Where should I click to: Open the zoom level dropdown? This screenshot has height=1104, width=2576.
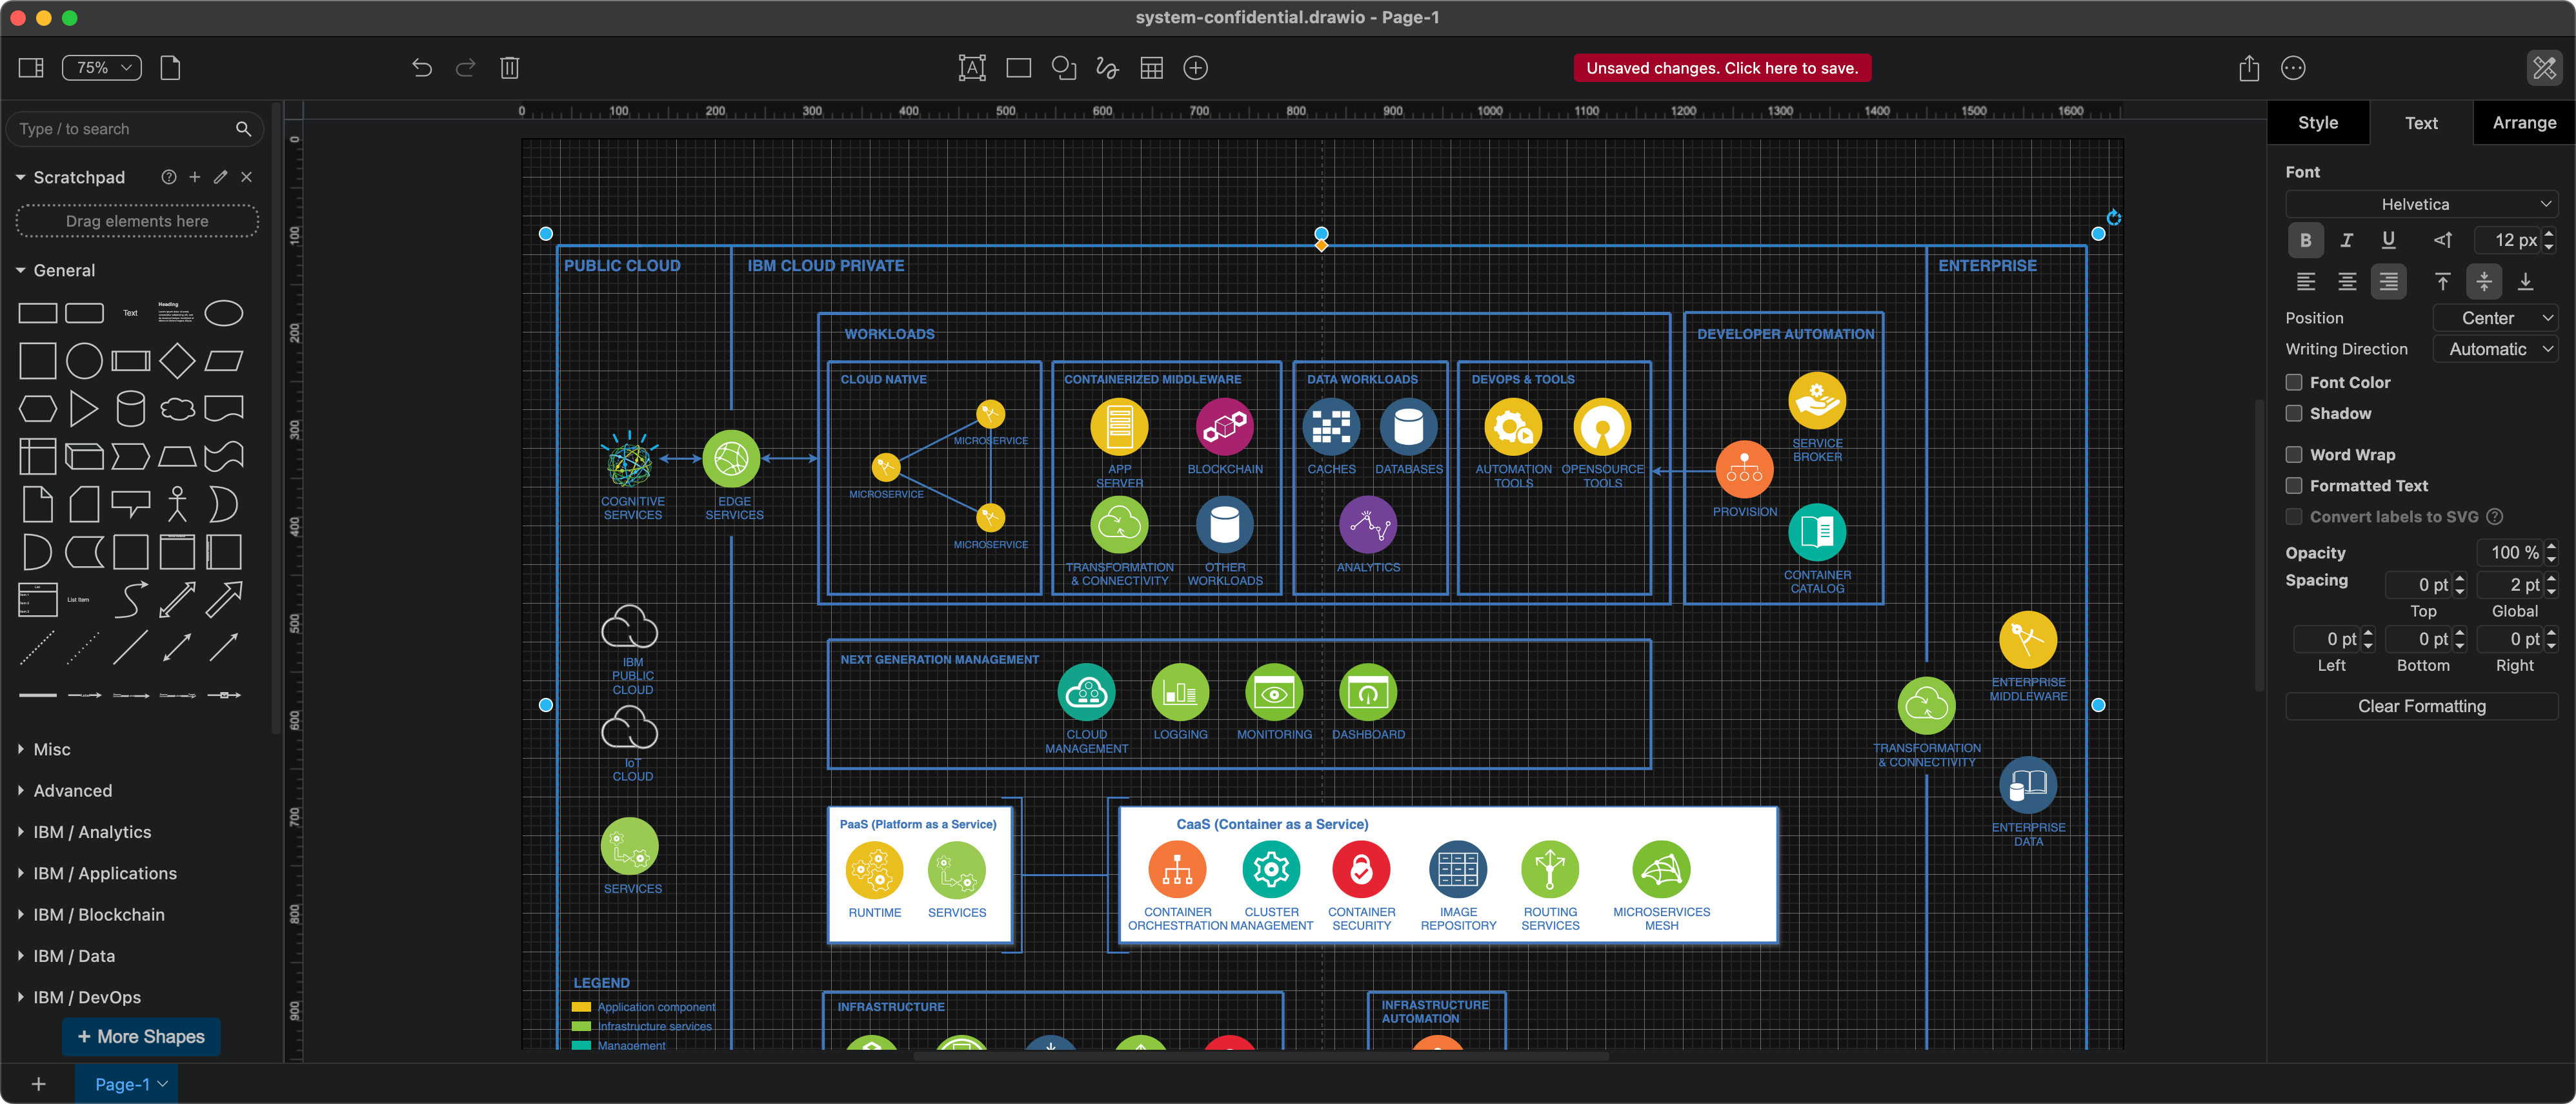click(100, 67)
